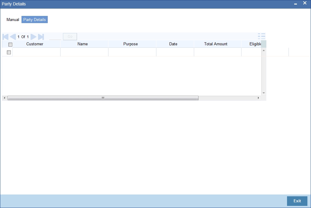Close the Party Details window
Viewport: 311px width, 208px height.
click(305, 3)
